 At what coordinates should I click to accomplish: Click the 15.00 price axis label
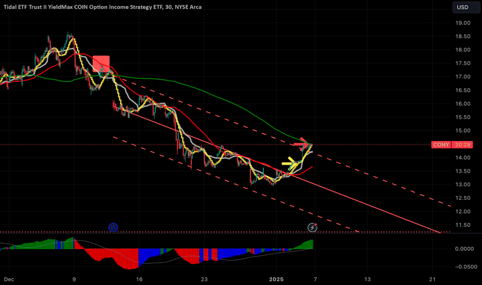coord(463,131)
